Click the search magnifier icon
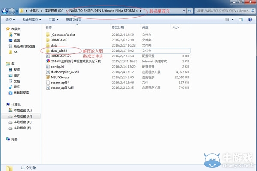Screen dimensions: 257x171 pyautogui.click(x=253, y=11)
